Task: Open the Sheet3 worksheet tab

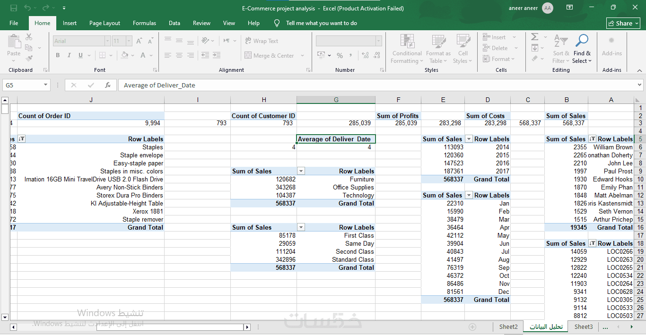Action: (x=584, y=326)
